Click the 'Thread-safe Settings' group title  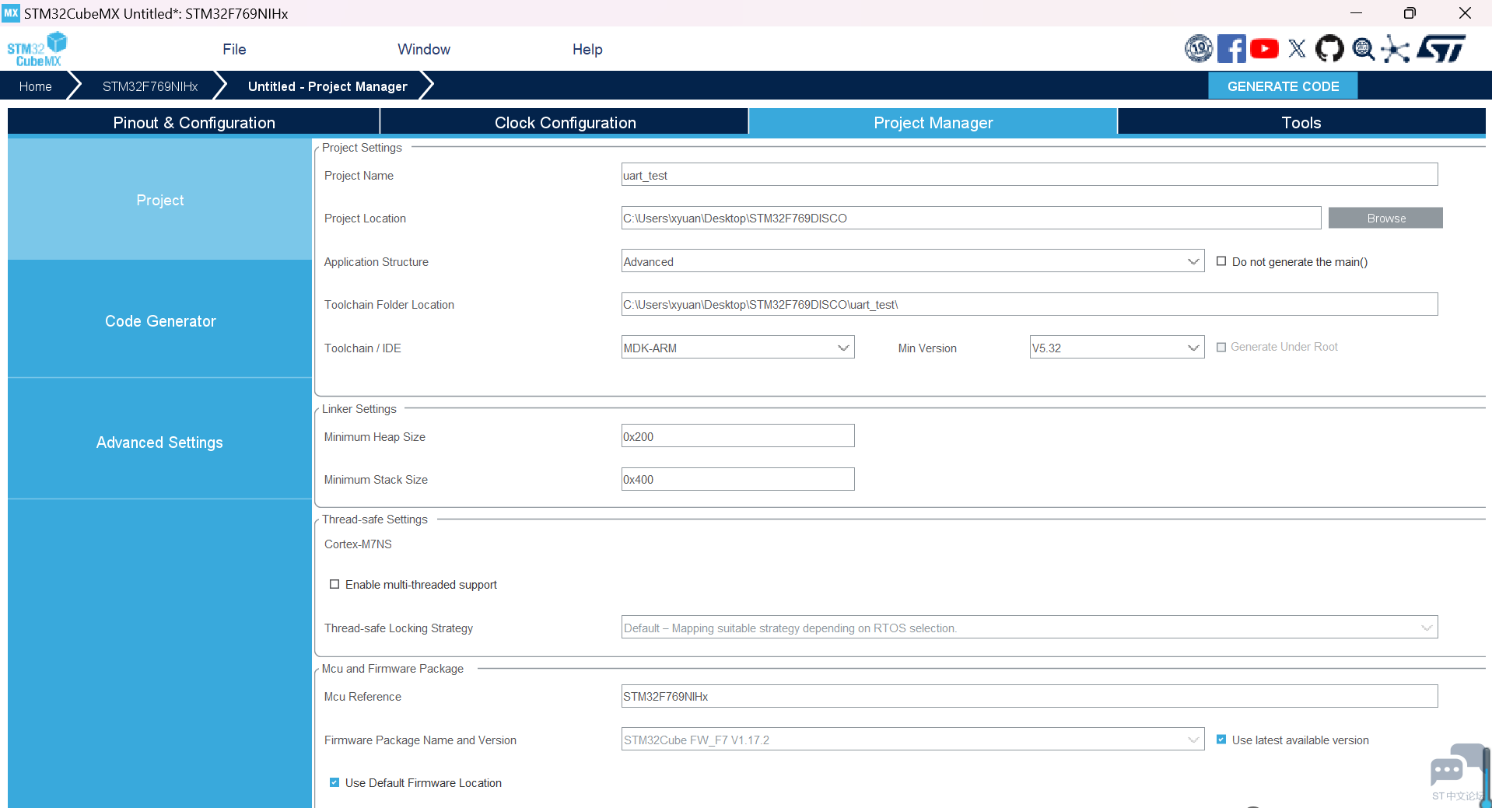375,519
